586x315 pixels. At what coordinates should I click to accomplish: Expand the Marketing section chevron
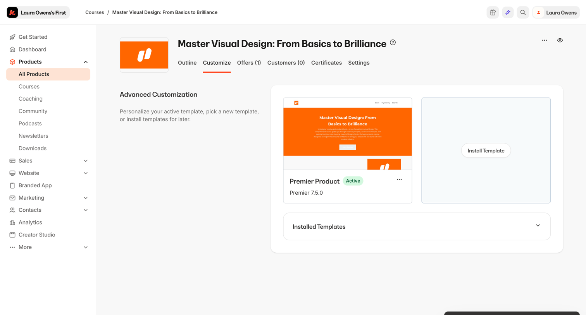[x=86, y=198]
